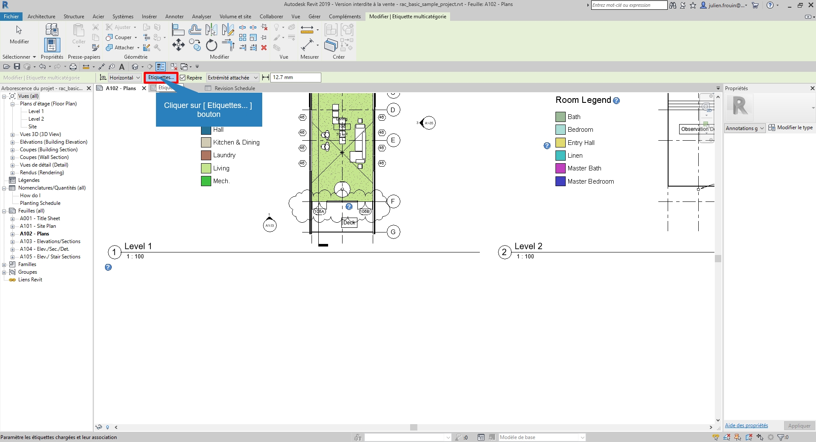This screenshot has width=816, height=442.
Task: Click the Save icon in quick access toolbar
Action: pos(17,67)
